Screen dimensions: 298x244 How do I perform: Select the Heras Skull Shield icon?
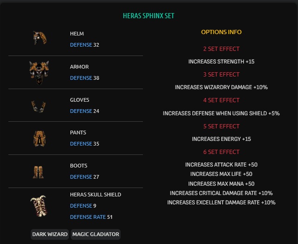click(x=39, y=206)
